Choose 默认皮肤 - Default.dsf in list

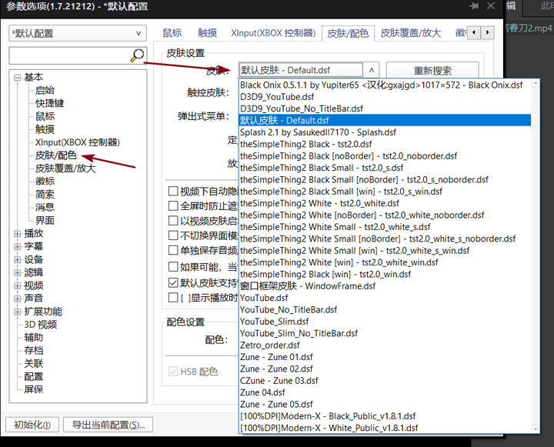pyautogui.click(x=385, y=121)
